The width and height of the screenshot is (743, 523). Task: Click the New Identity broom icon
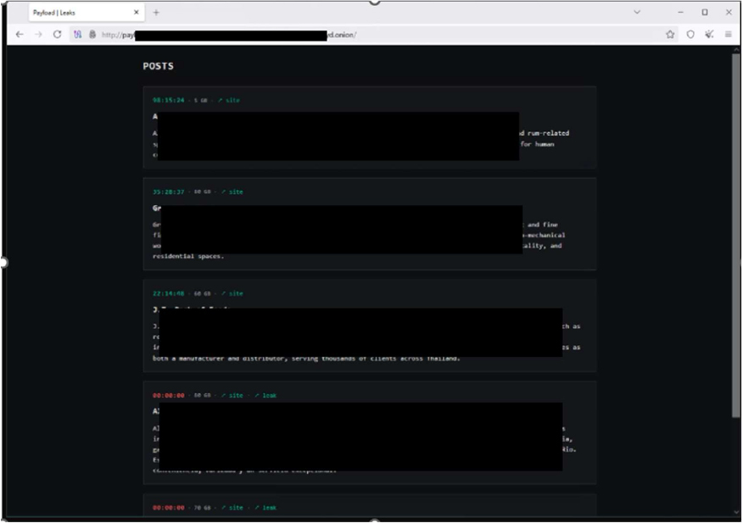[x=710, y=34]
